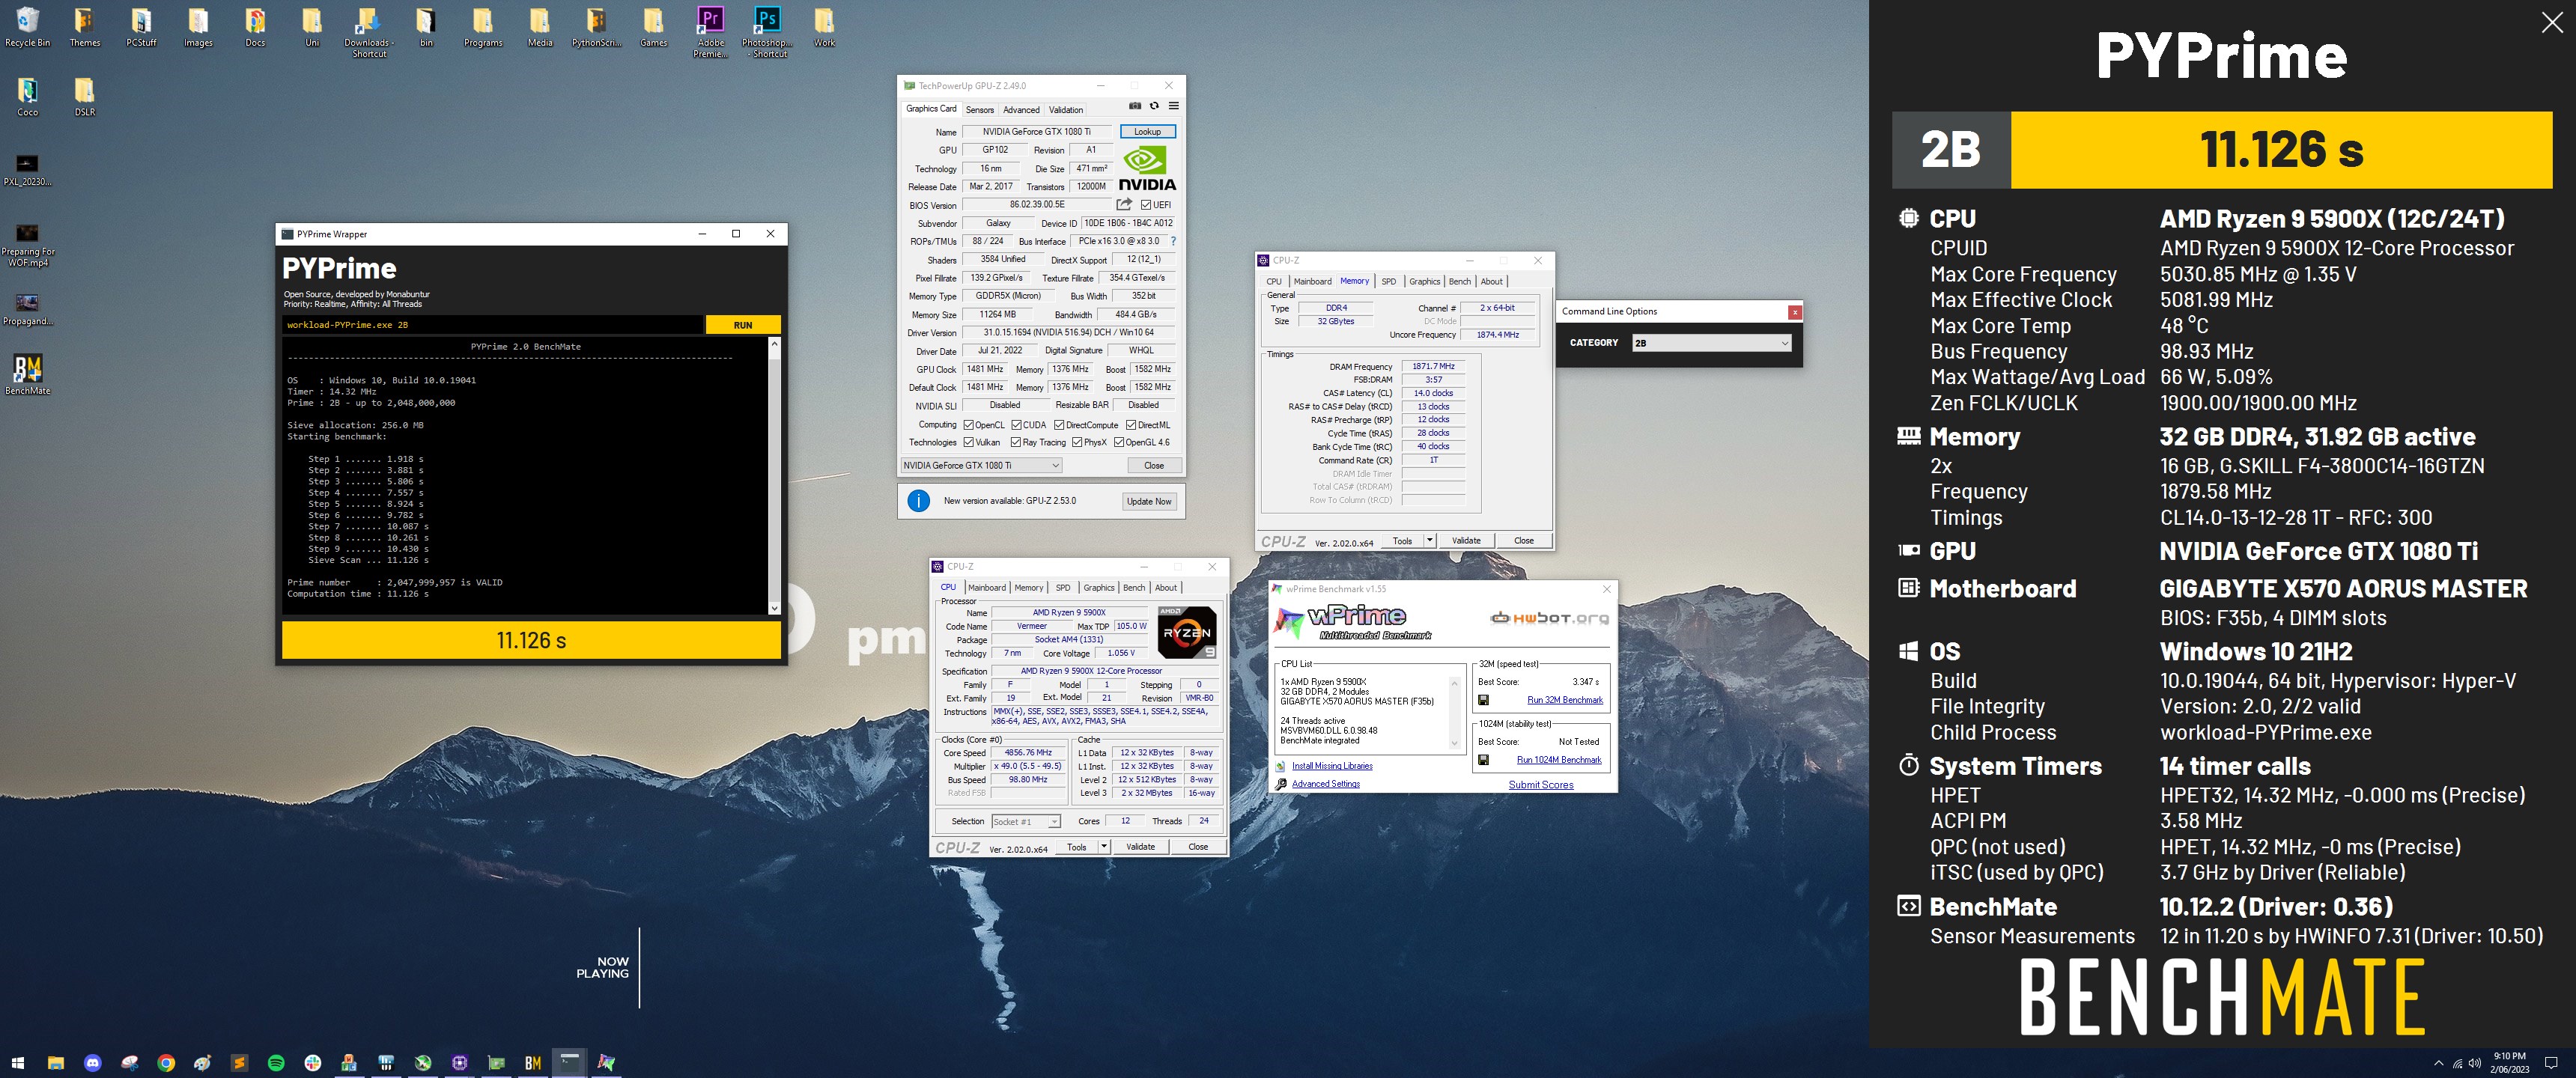Launch Google Chrome from the taskbar

(x=166, y=1063)
